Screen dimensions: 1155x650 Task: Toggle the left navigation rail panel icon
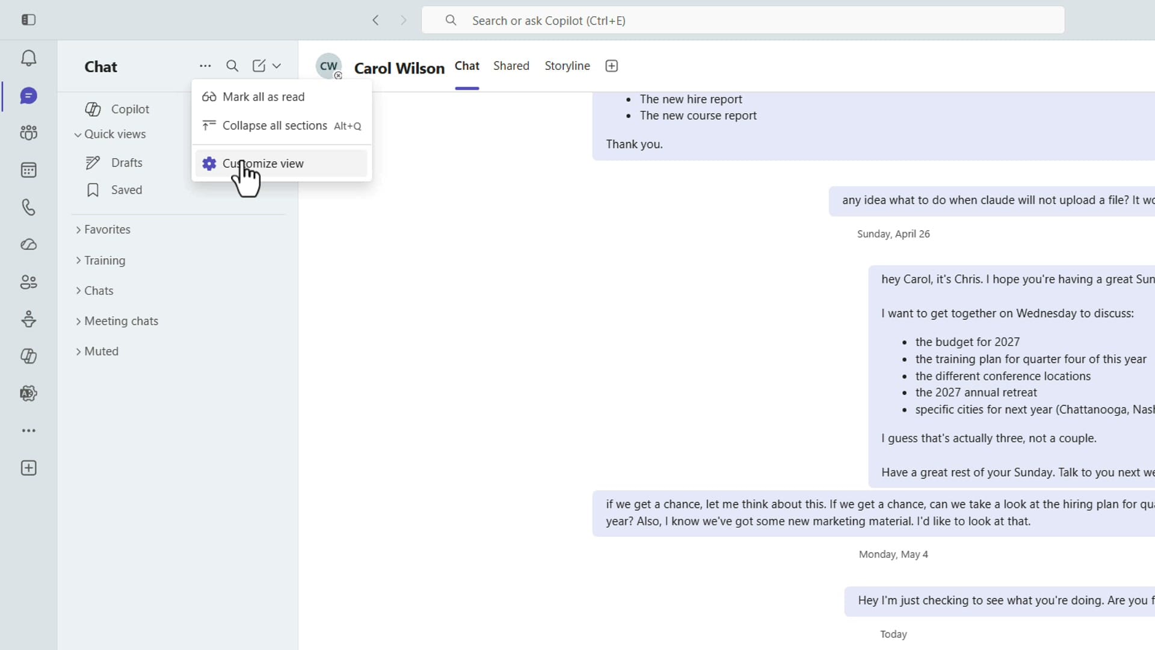click(x=28, y=20)
